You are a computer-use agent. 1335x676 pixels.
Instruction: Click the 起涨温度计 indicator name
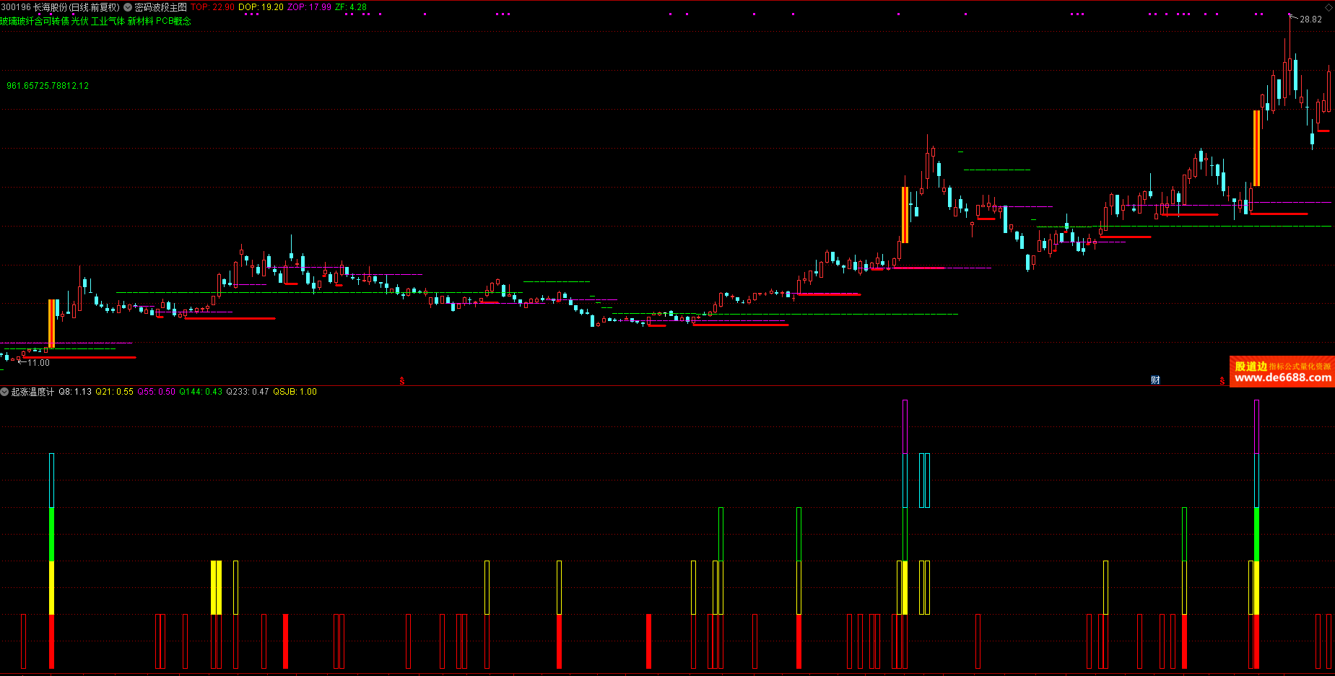coord(32,392)
